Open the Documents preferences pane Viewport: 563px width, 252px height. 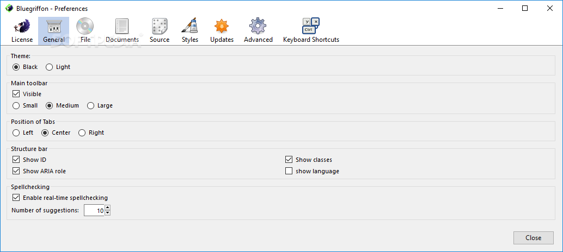pyautogui.click(x=122, y=31)
